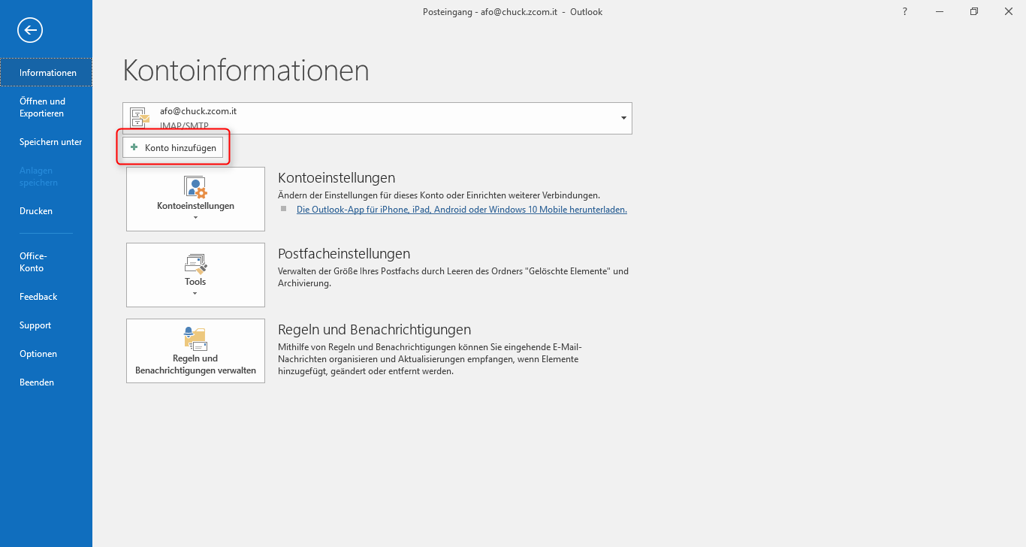Click Regeln und Benachrichtigungen verwalten button
The height and width of the screenshot is (547, 1026).
click(195, 351)
